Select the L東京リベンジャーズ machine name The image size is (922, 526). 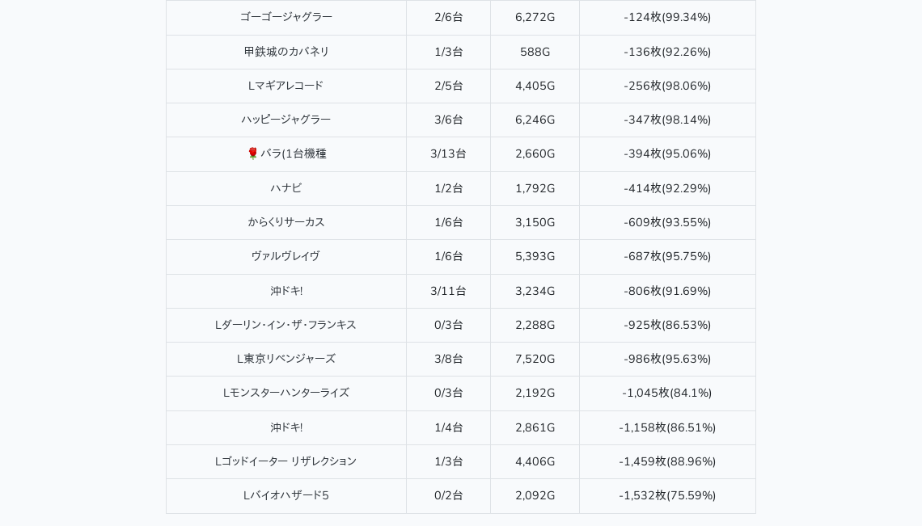tap(286, 359)
